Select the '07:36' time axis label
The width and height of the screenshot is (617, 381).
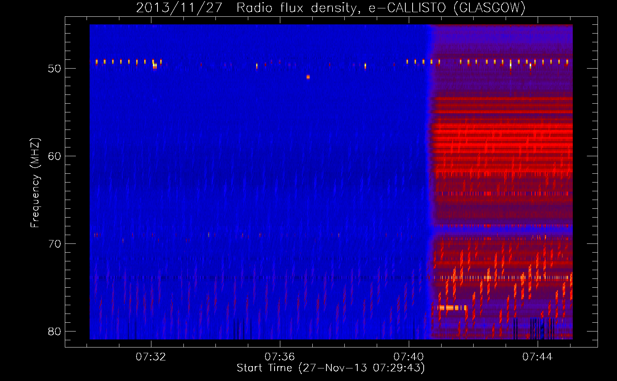[x=280, y=357]
